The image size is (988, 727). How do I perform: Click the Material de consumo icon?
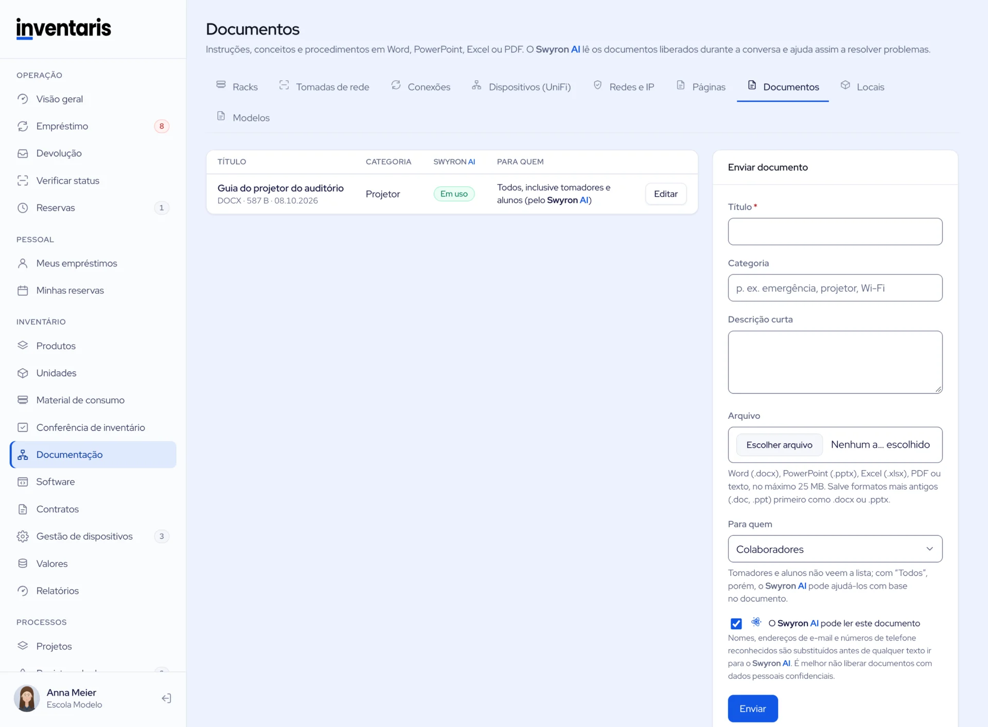coord(23,400)
